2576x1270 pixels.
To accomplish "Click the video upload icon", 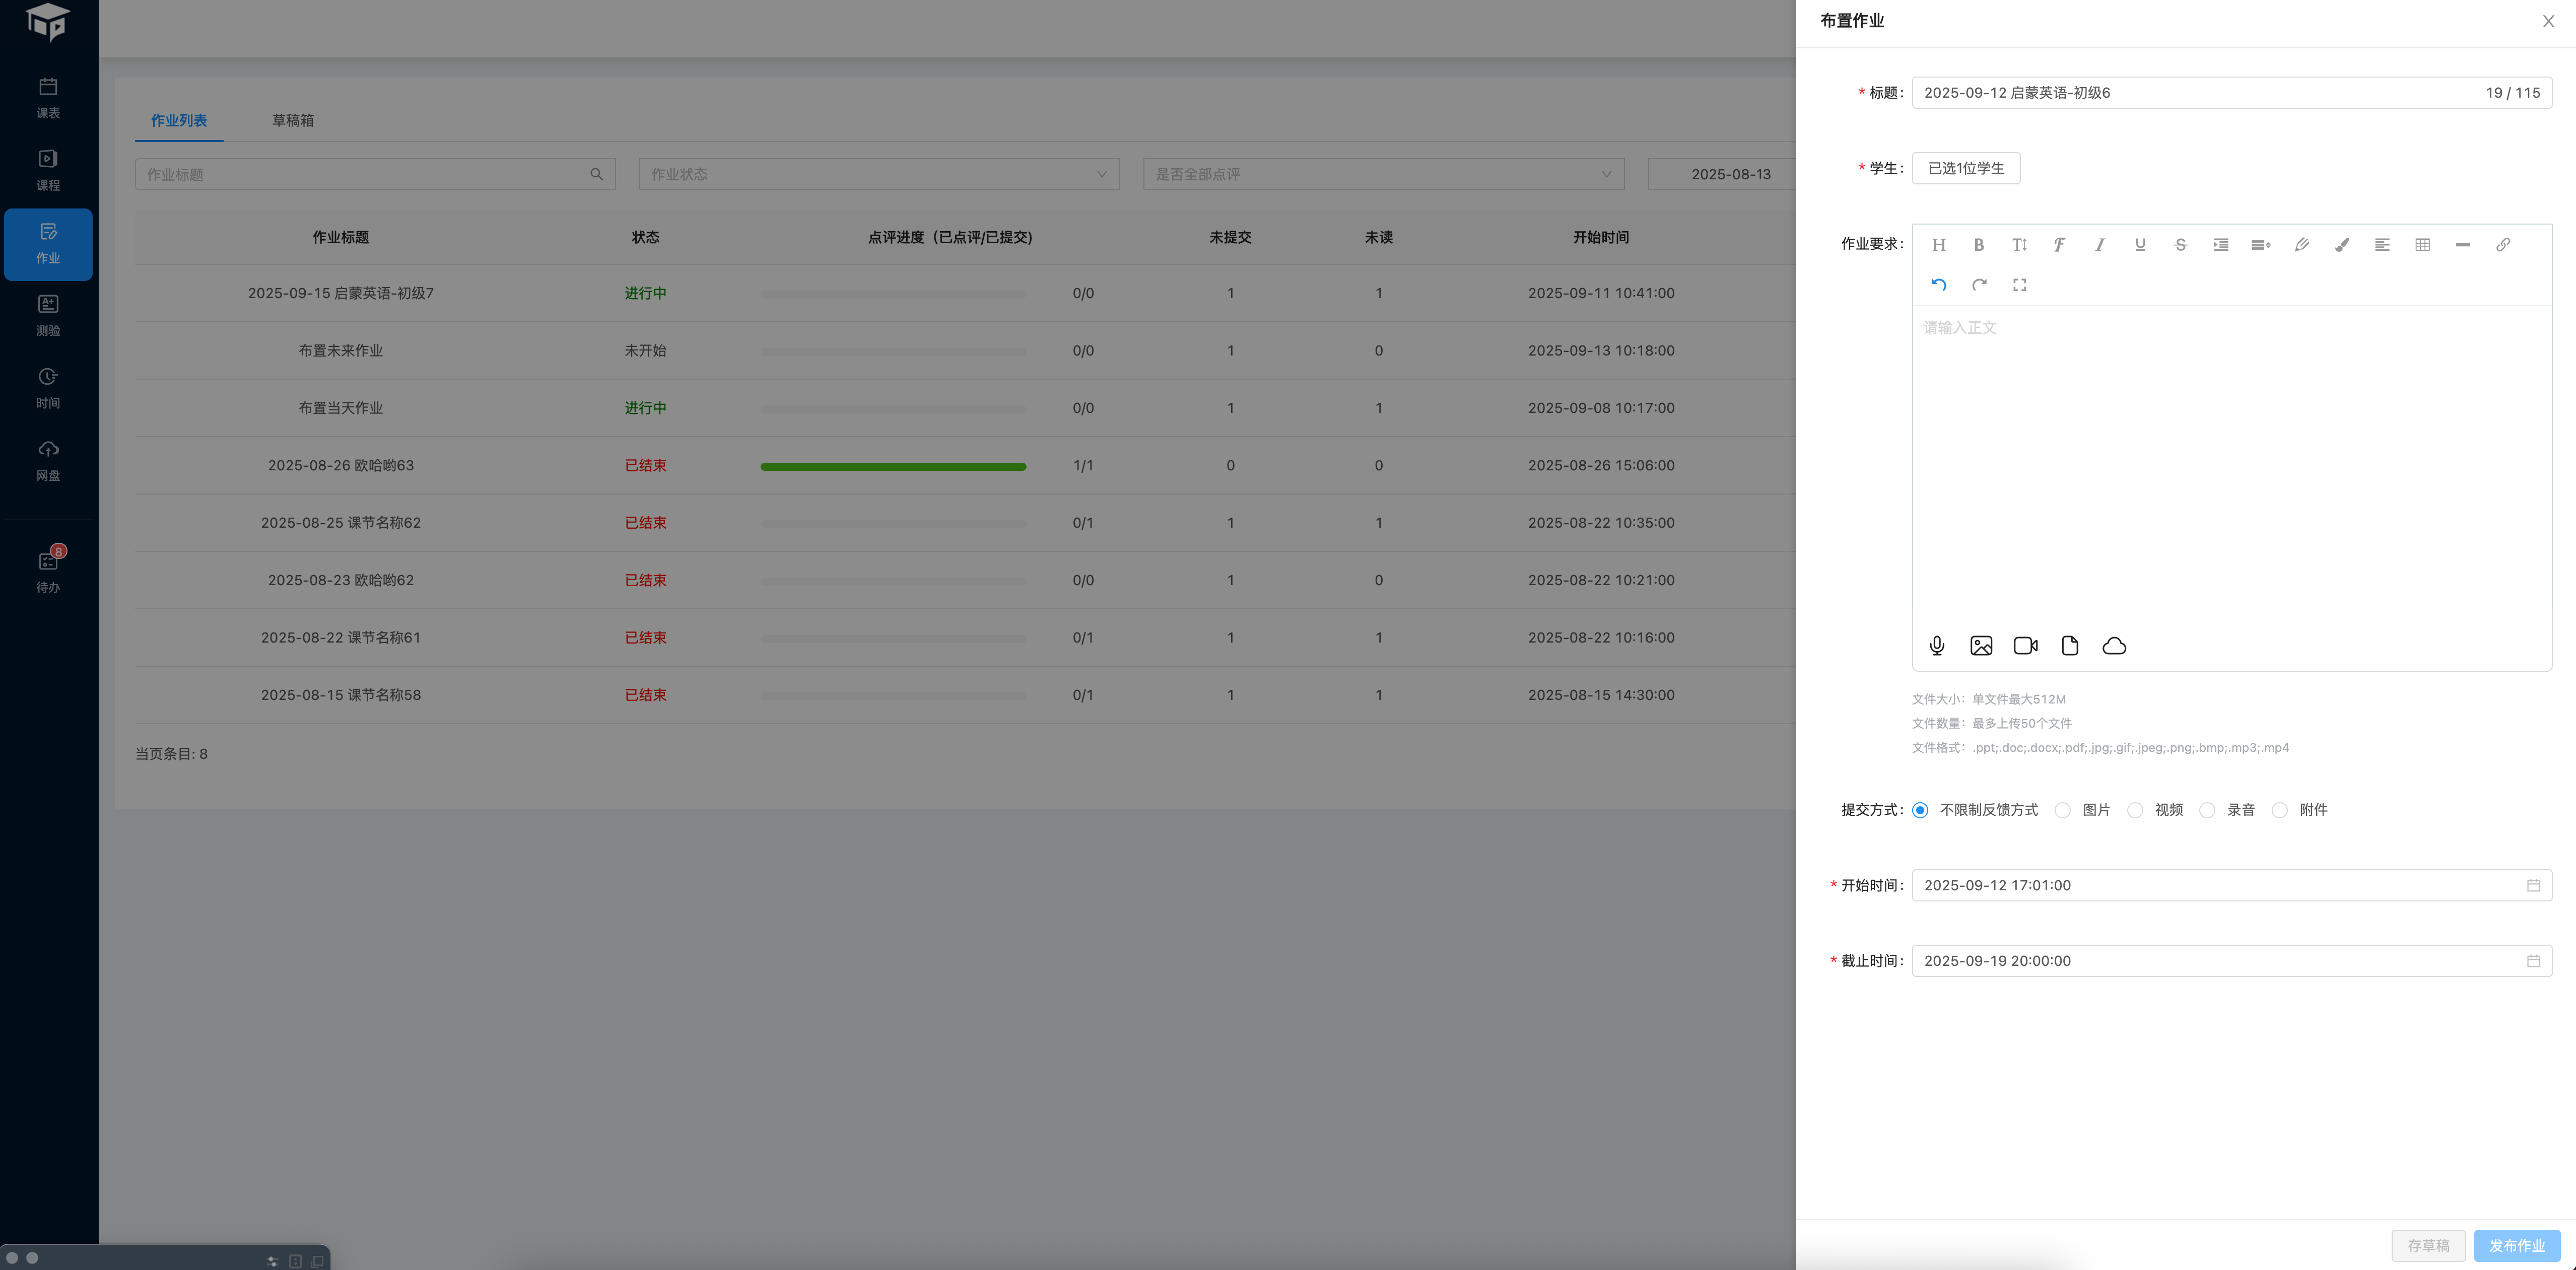I will 2025,646.
